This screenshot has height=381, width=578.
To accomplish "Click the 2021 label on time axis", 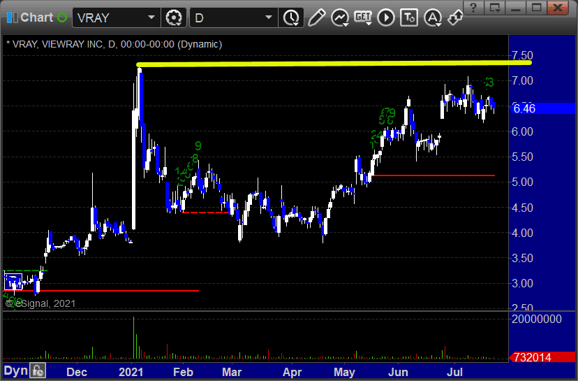I will (131, 372).
